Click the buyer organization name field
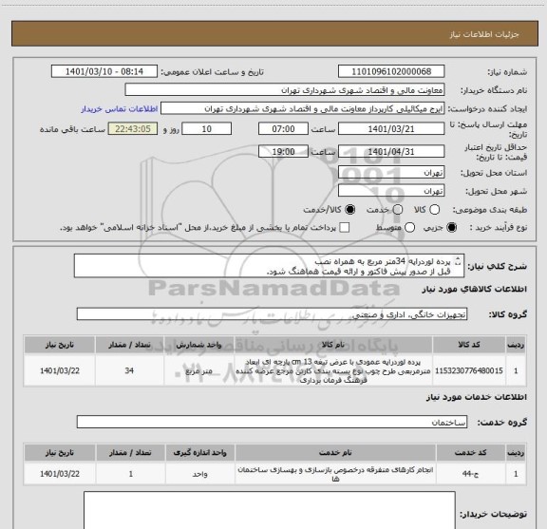This screenshot has height=529, width=547. [285, 90]
